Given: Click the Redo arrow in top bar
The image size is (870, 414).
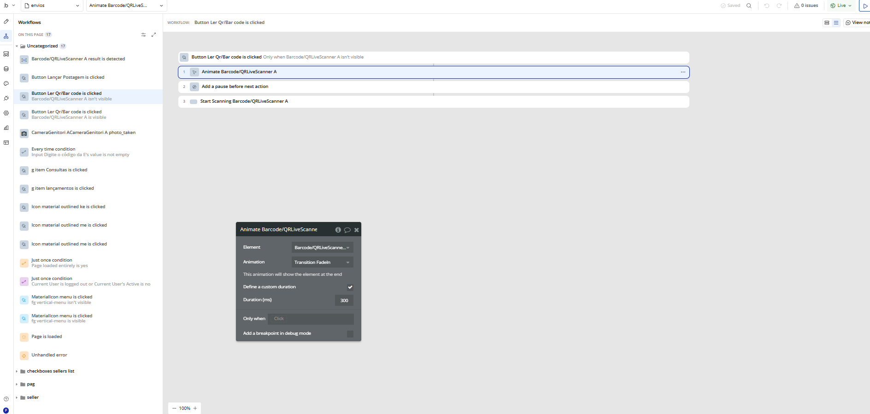Looking at the screenshot, I should (x=779, y=6).
